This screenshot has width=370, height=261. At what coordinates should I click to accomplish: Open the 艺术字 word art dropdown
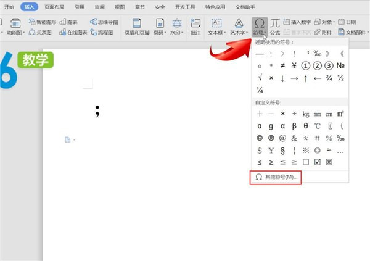[239, 31]
